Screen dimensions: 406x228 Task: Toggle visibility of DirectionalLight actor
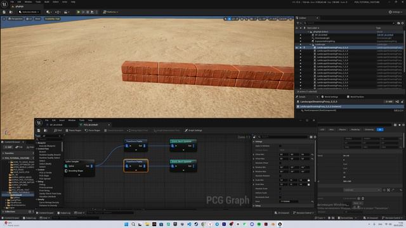click(300, 38)
